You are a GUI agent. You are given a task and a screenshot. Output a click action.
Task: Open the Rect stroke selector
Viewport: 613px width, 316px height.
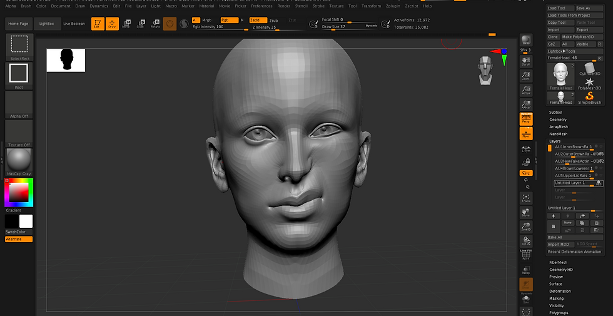(x=19, y=76)
